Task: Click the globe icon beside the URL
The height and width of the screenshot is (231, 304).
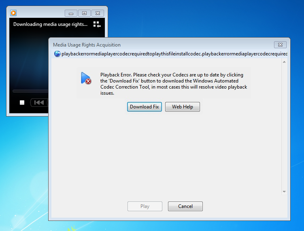Action: pyautogui.click(x=57, y=54)
